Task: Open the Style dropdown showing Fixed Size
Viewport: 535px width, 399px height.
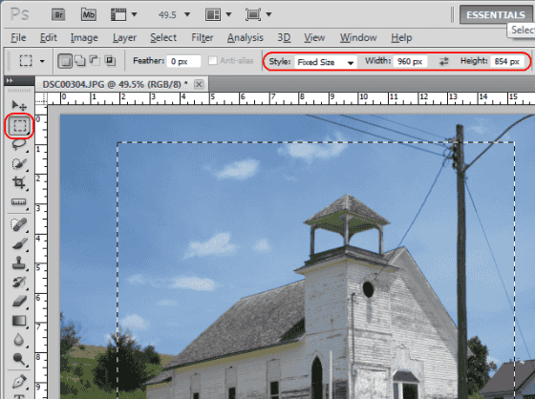Action: 326,62
